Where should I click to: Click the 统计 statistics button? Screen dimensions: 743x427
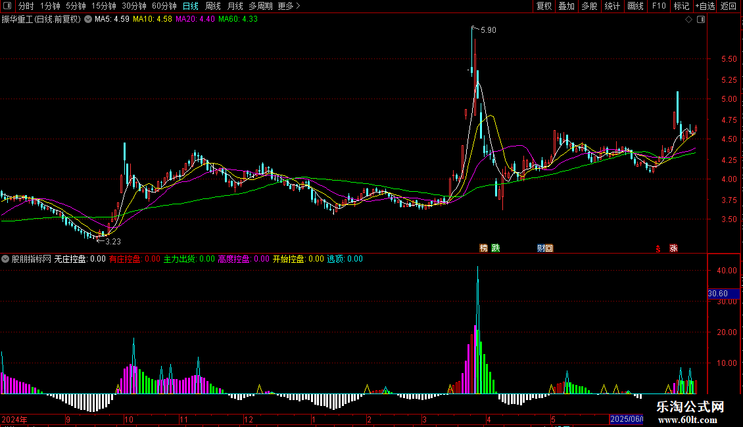coord(612,6)
